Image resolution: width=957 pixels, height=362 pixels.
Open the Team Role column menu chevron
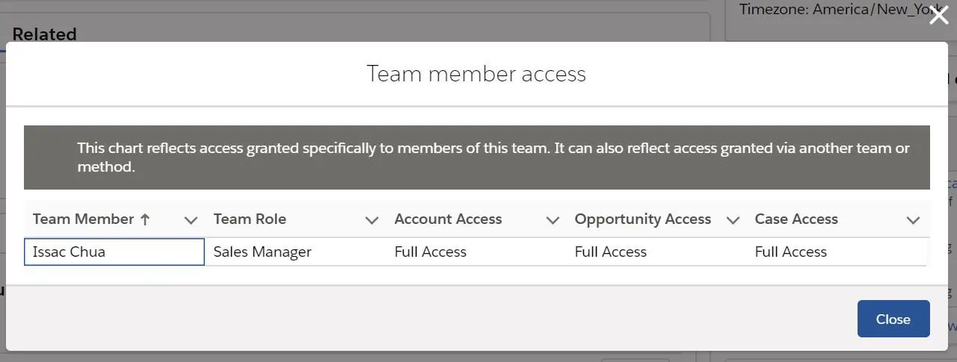coord(372,220)
